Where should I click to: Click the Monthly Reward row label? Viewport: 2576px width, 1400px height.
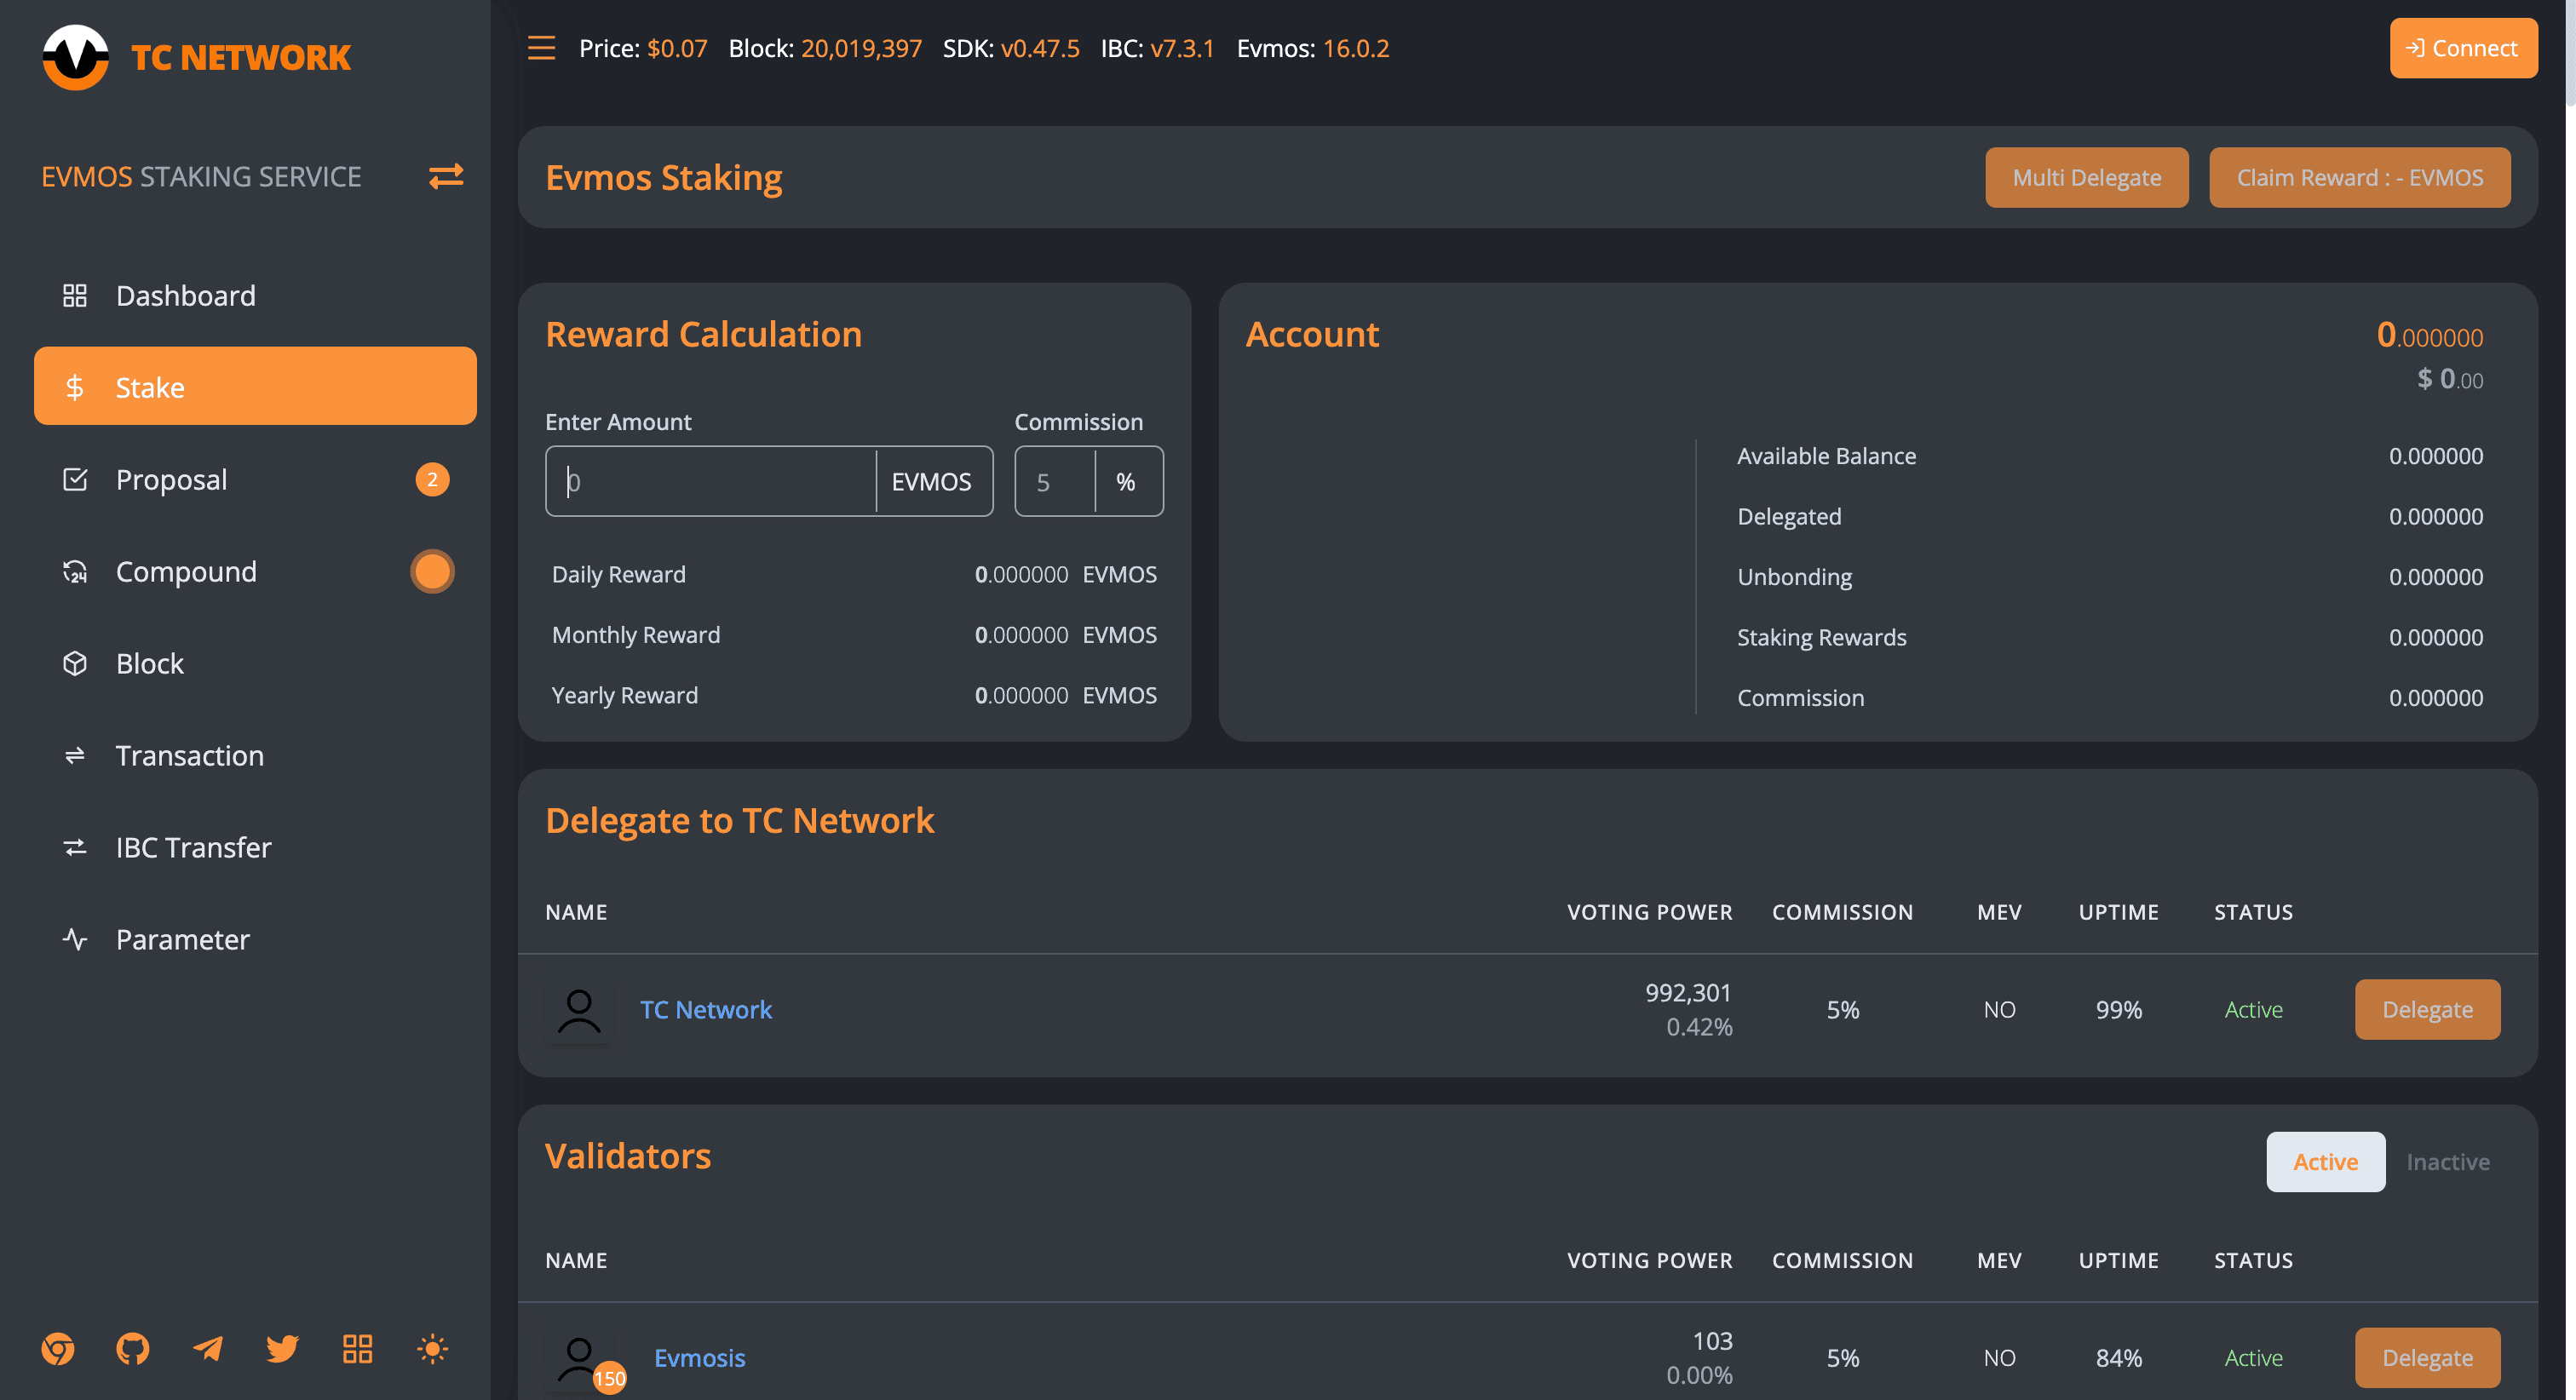point(635,635)
